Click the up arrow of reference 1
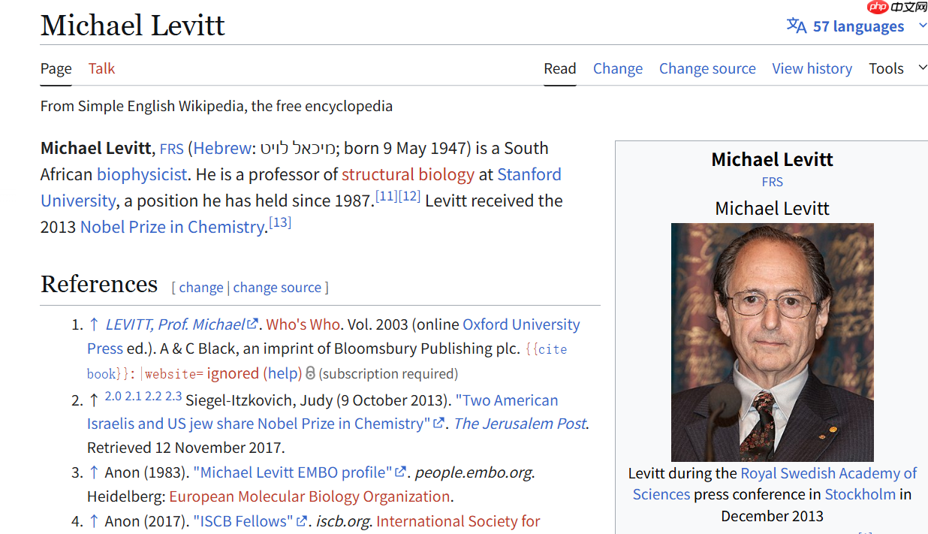 coord(94,324)
